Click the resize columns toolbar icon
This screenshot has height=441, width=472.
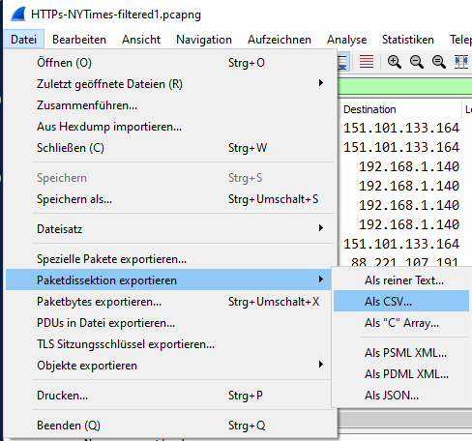[461, 62]
